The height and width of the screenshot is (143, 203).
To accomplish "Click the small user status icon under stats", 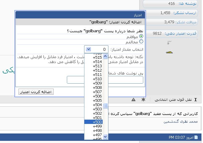I will click(x=169, y=42).
